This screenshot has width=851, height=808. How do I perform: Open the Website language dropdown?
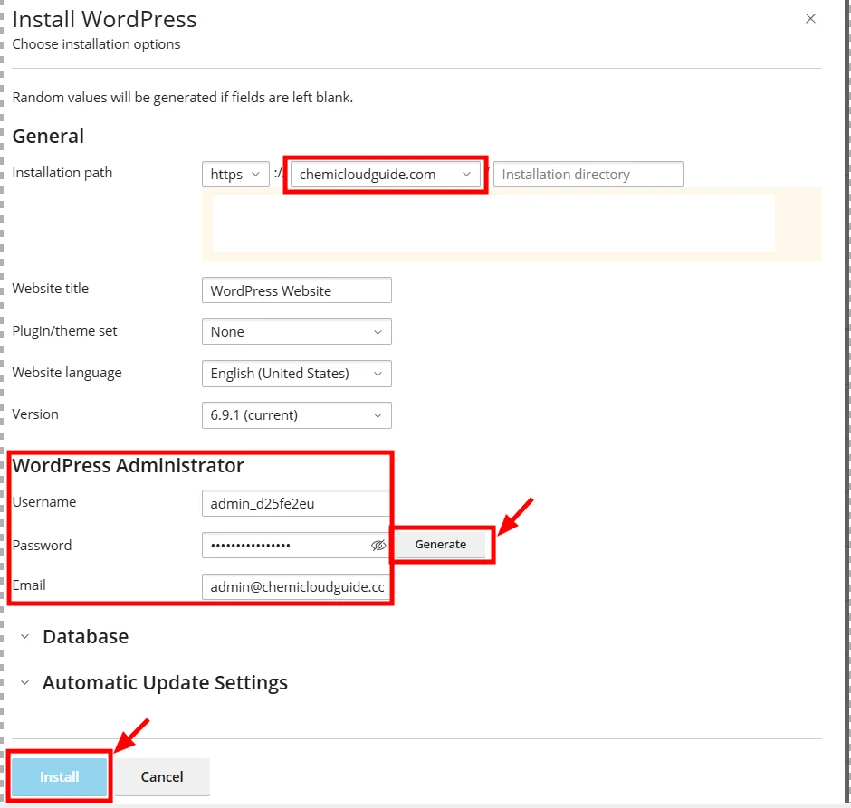point(296,374)
